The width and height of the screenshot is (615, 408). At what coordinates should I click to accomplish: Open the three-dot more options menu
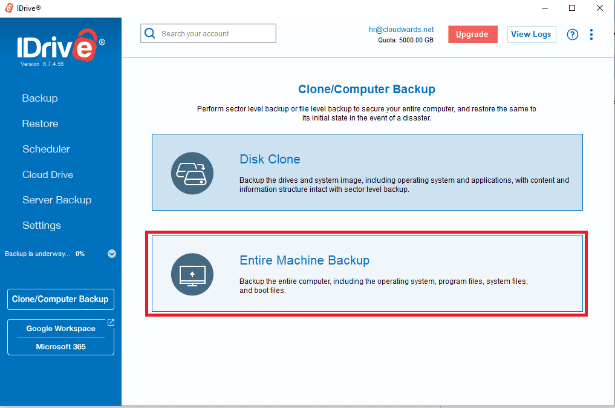coord(591,35)
